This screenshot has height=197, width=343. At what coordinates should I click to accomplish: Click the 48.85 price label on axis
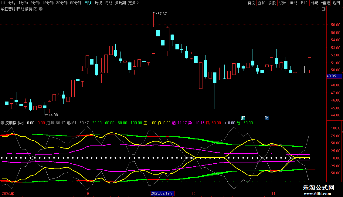pos(331,76)
